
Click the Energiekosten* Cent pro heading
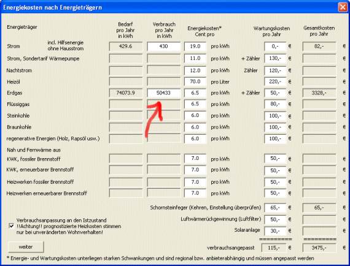(x=204, y=31)
